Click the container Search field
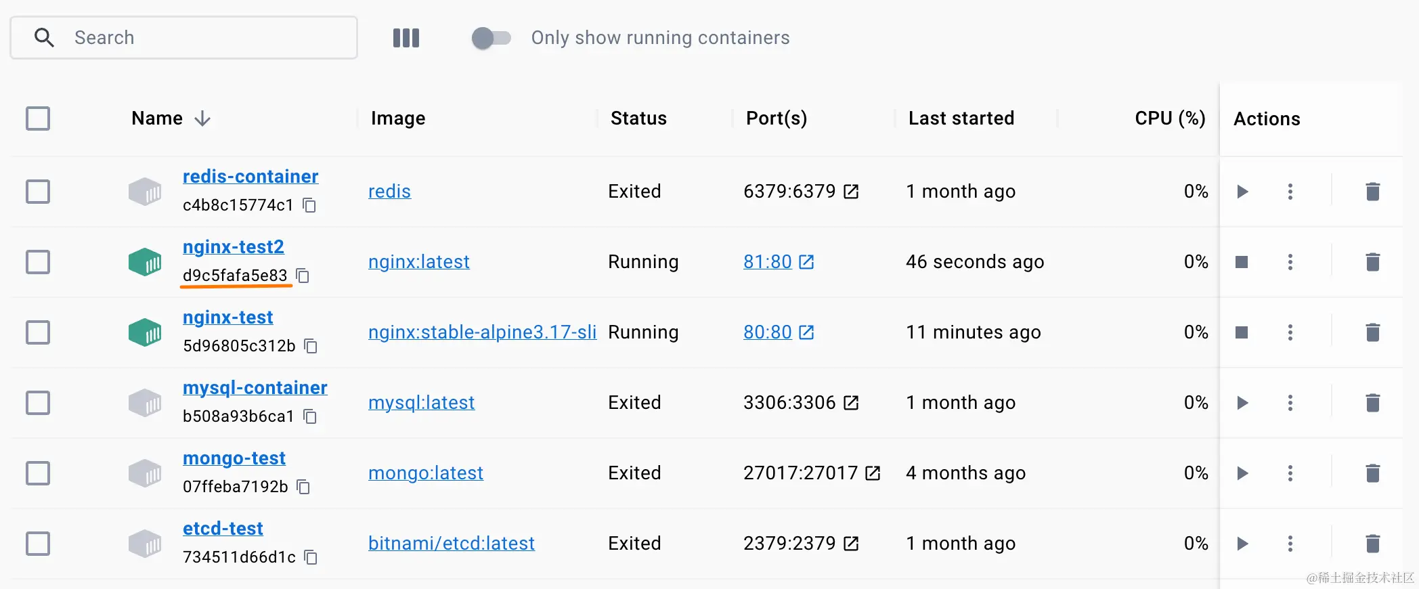This screenshot has height=589, width=1419. pyautogui.click(x=203, y=38)
